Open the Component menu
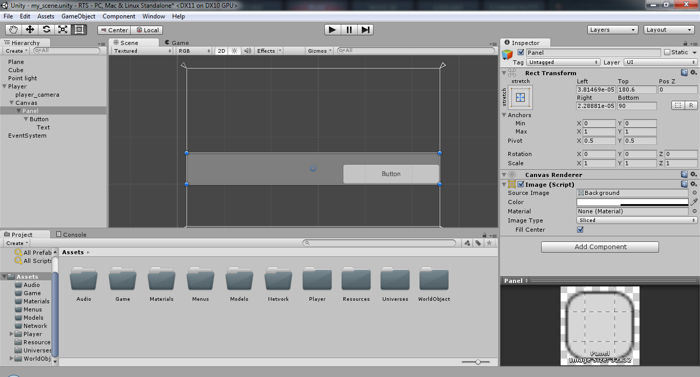 click(119, 16)
